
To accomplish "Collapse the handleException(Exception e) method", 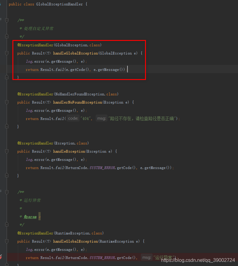I will tap(7, 151).
